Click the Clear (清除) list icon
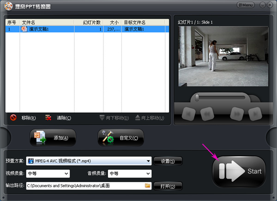 click(x=48, y=117)
